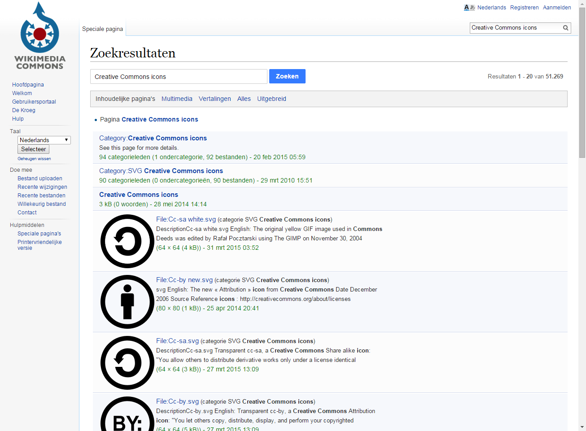
Task: Select the Uitgebreid search profile
Action: tap(271, 99)
